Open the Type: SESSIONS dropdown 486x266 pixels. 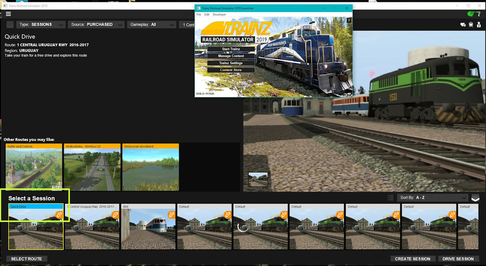click(41, 25)
